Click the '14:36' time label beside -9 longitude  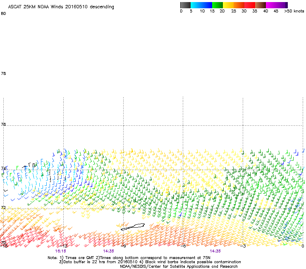108,251
